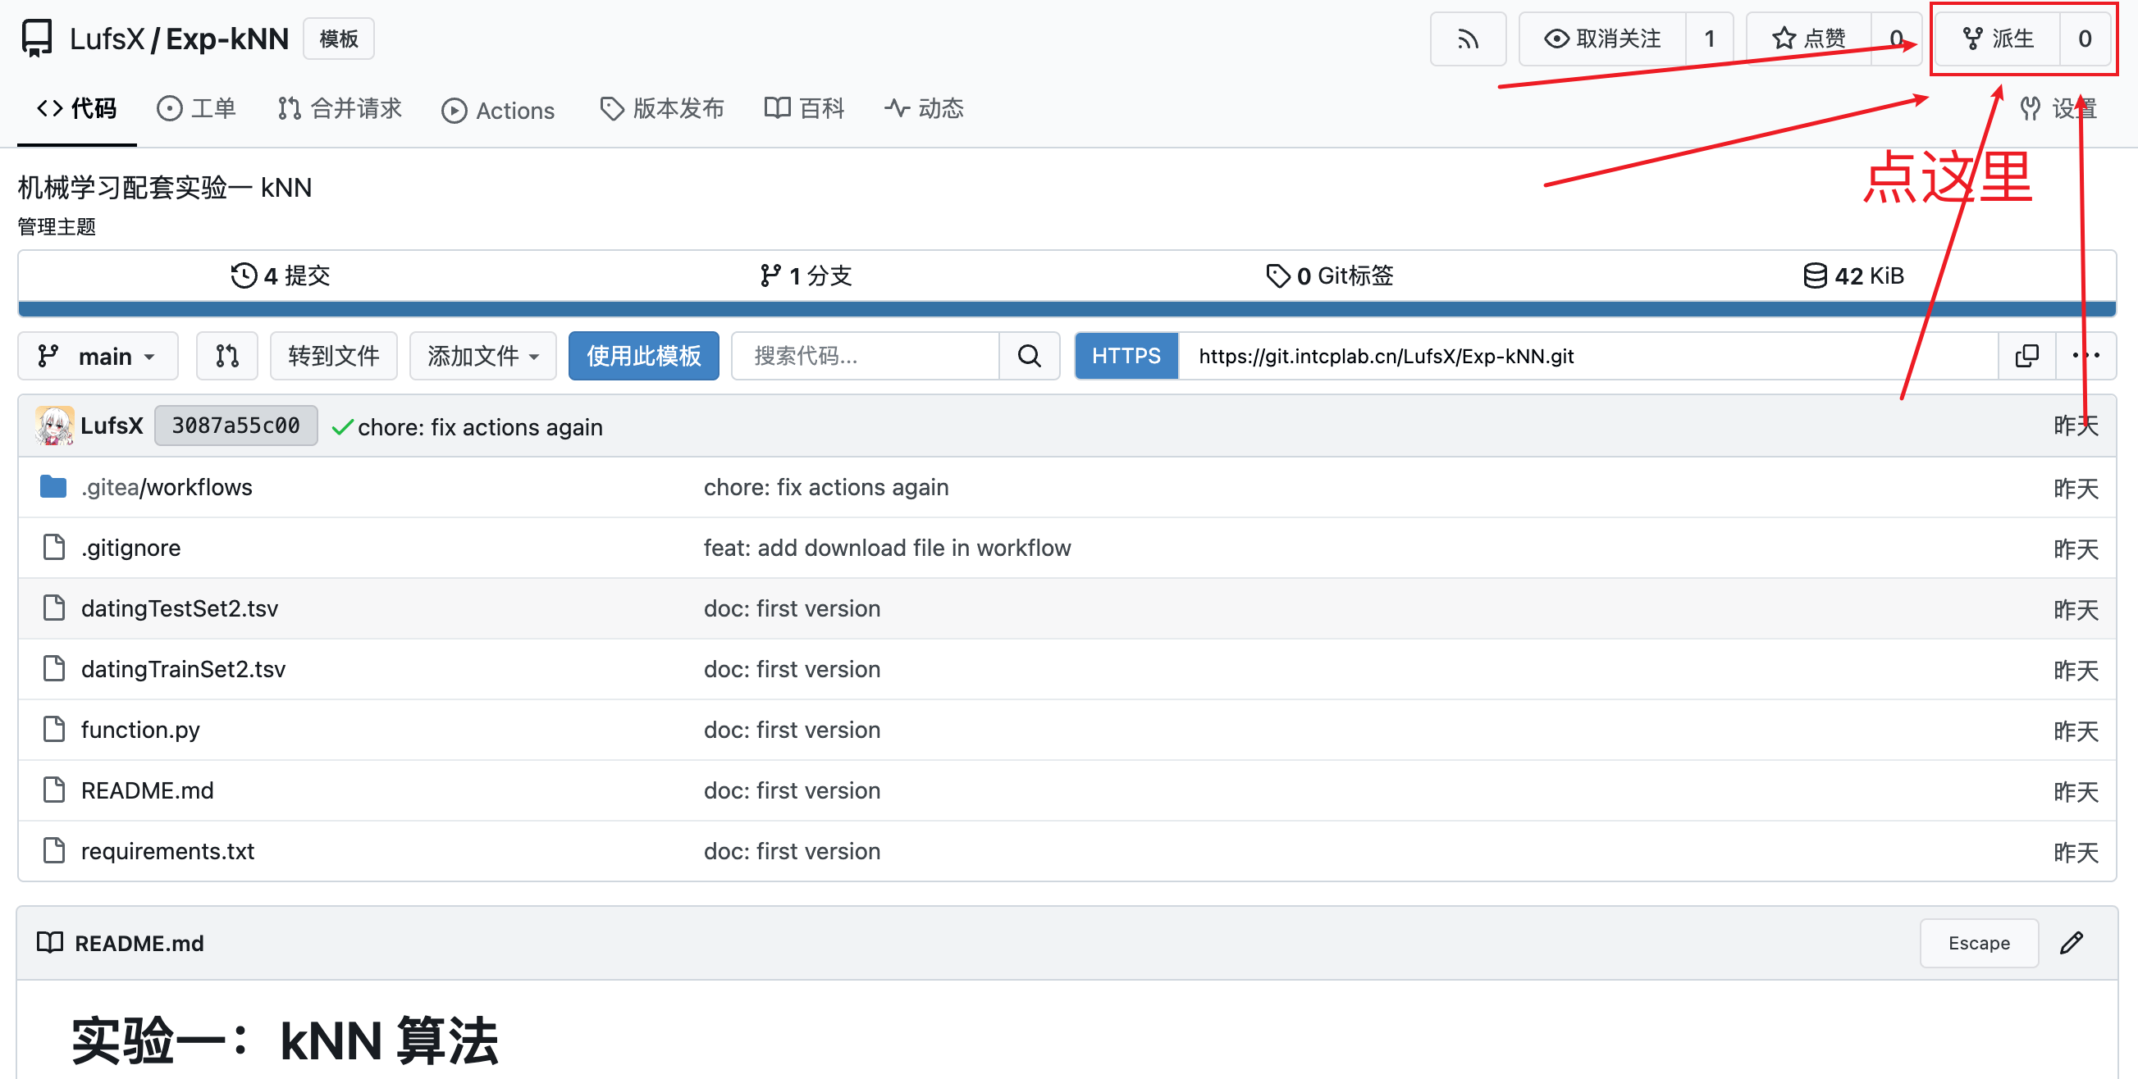
Task: Open the more options ellipsis next to the URL
Action: point(2085,356)
